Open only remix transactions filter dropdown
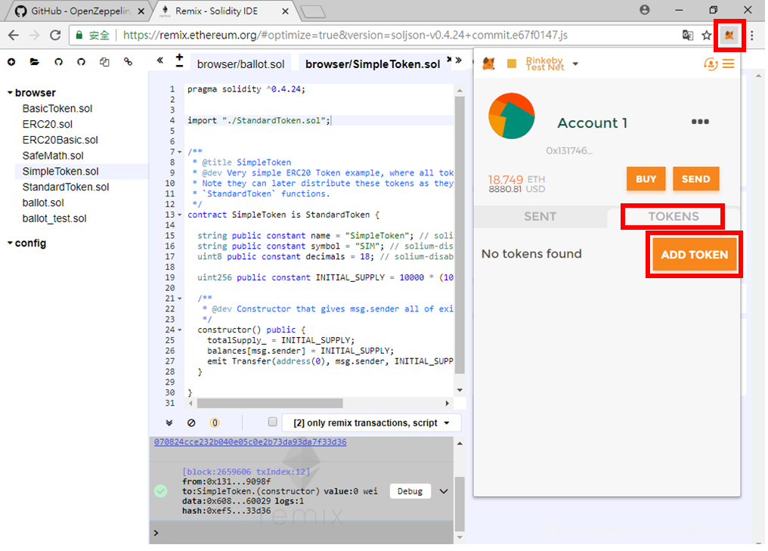The height and width of the screenshot is (551, 768). click(x=371, y=423)
